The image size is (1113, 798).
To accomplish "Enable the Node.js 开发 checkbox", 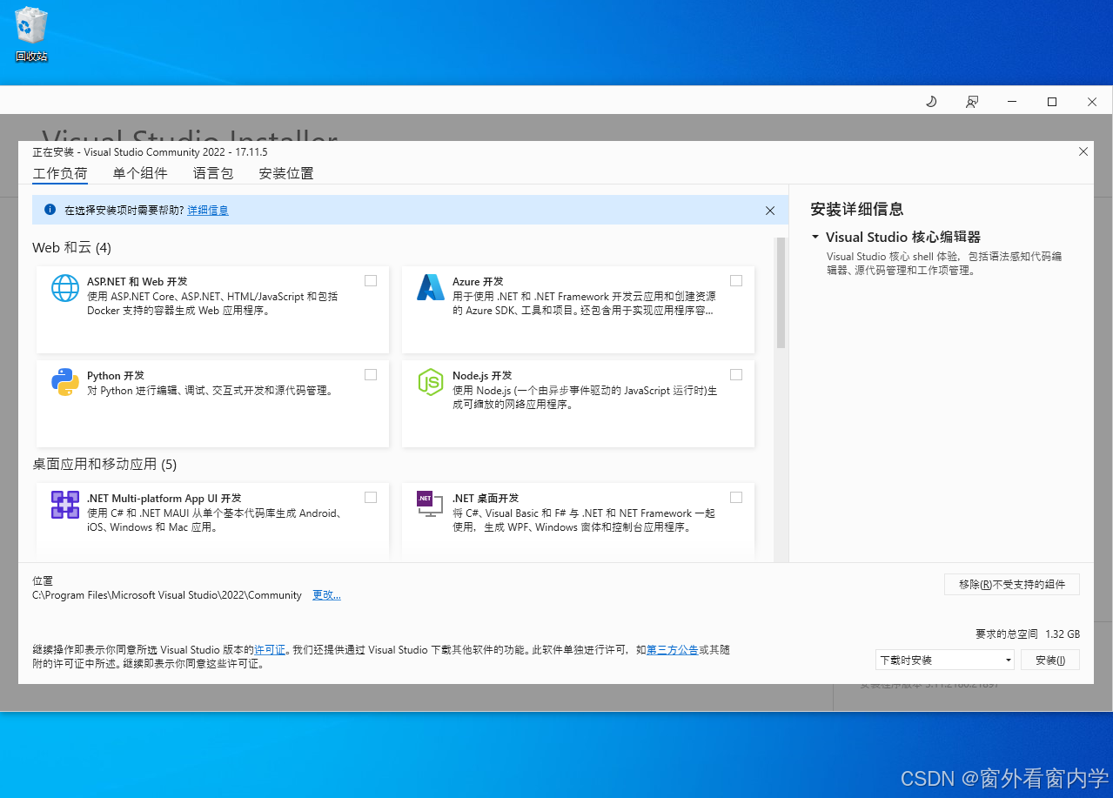I will (x=736, y=374).
